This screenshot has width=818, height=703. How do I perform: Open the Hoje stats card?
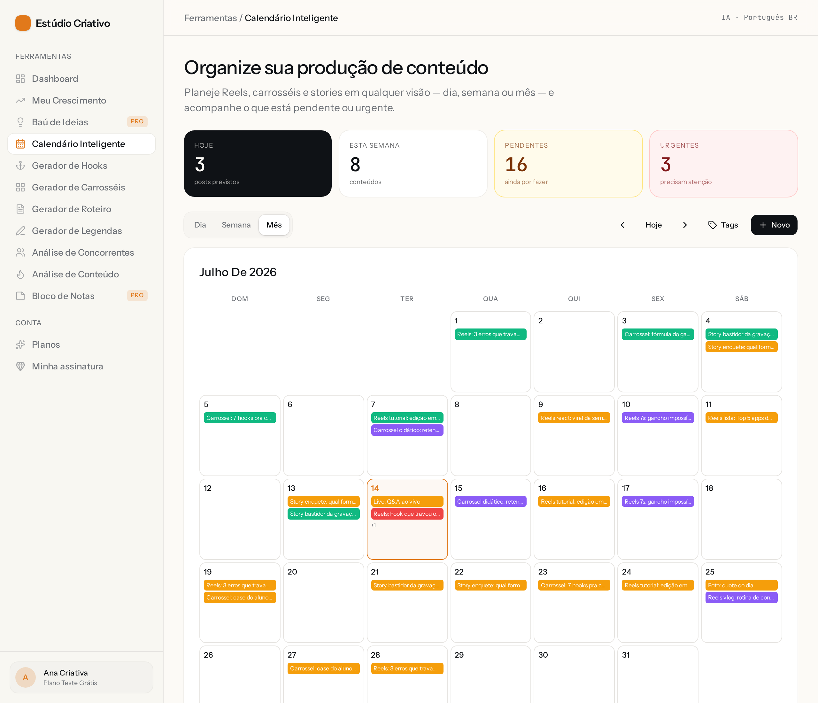coord(258,163)
